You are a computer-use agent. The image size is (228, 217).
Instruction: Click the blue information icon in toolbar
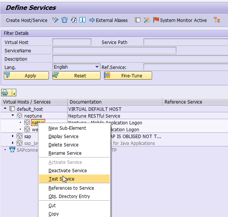tap(82, 20)
